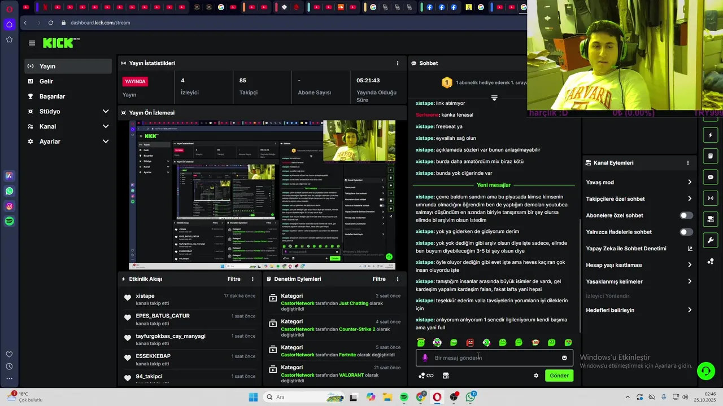The height and width of the screenshot is (406, 723).
Task: Open Hedefleri belirleyin chevron
Action: (x=690, y=310)
